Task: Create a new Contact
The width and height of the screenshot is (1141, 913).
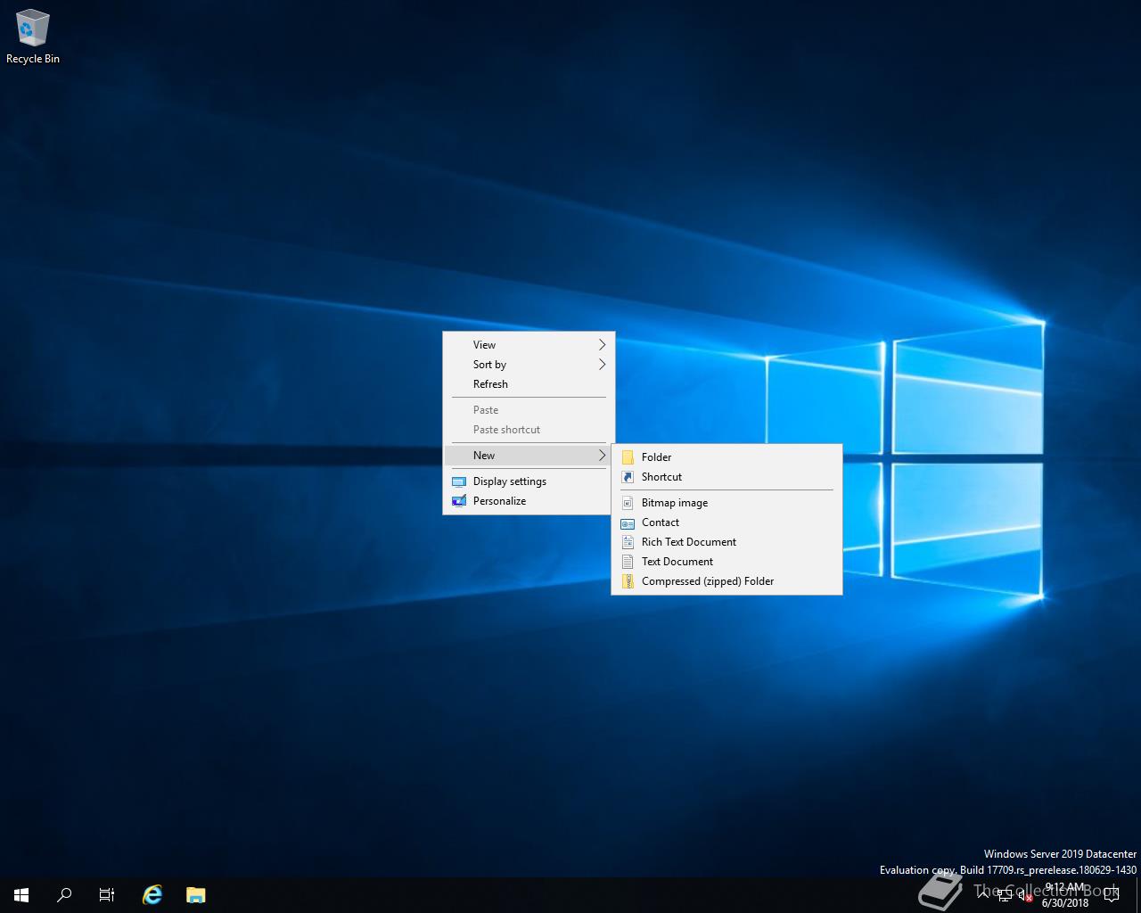Action: (x=726, y=522)
